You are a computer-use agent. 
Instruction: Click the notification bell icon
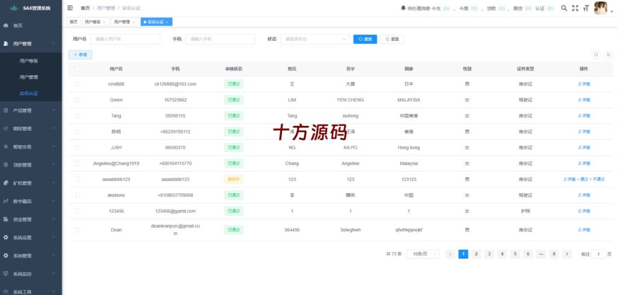click(x=403, y=8)
